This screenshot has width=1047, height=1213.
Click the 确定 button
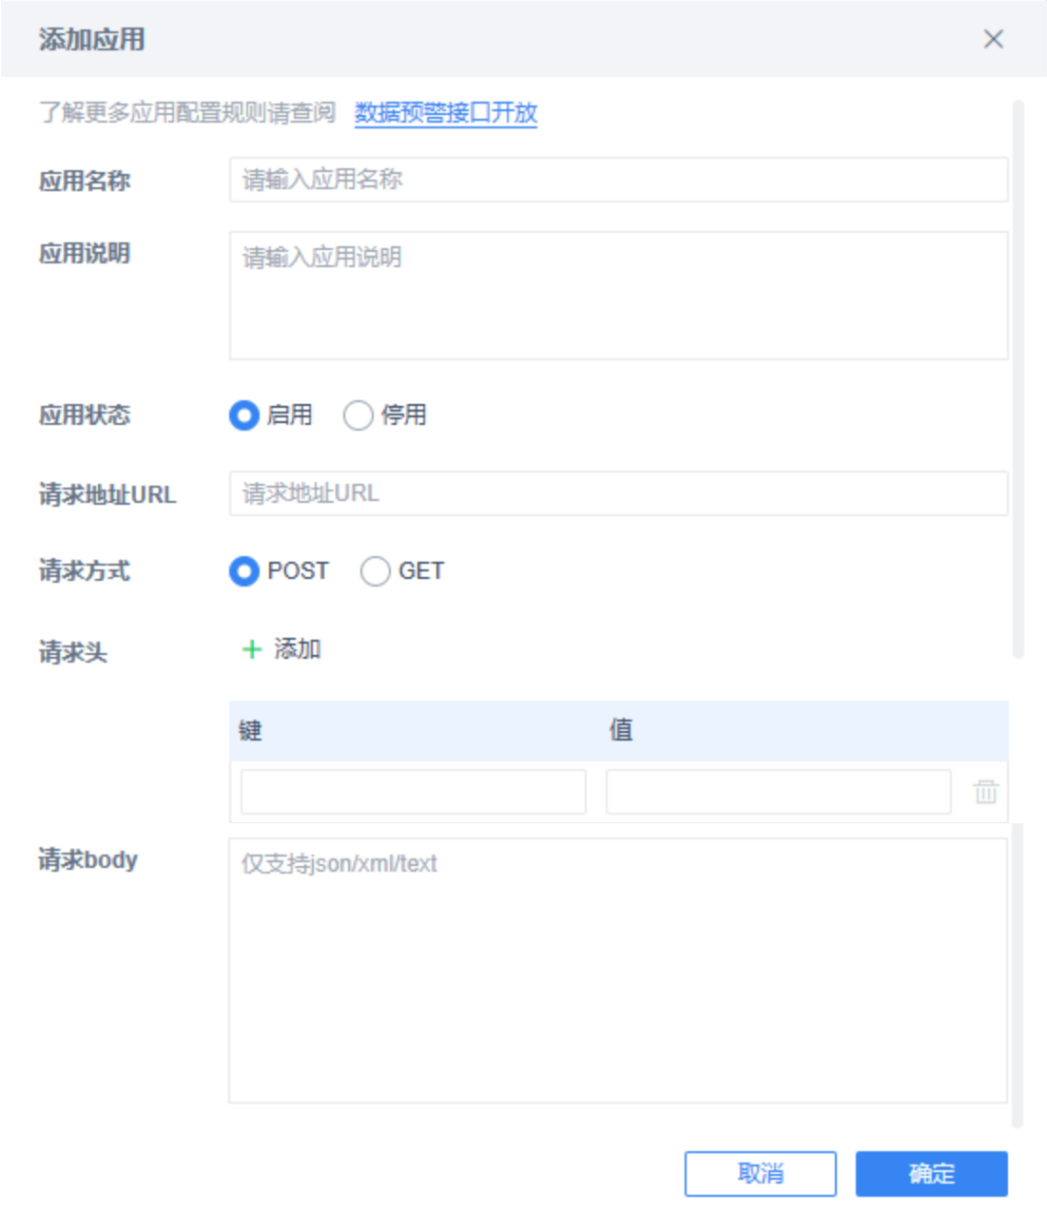[x=932, y=1174]
